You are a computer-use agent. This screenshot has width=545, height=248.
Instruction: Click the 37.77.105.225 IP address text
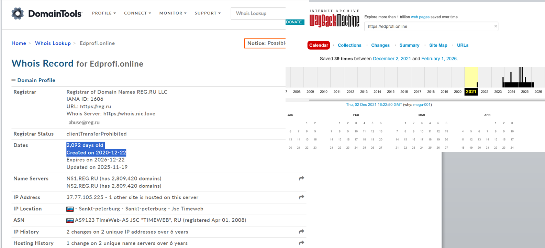point(85,197)
